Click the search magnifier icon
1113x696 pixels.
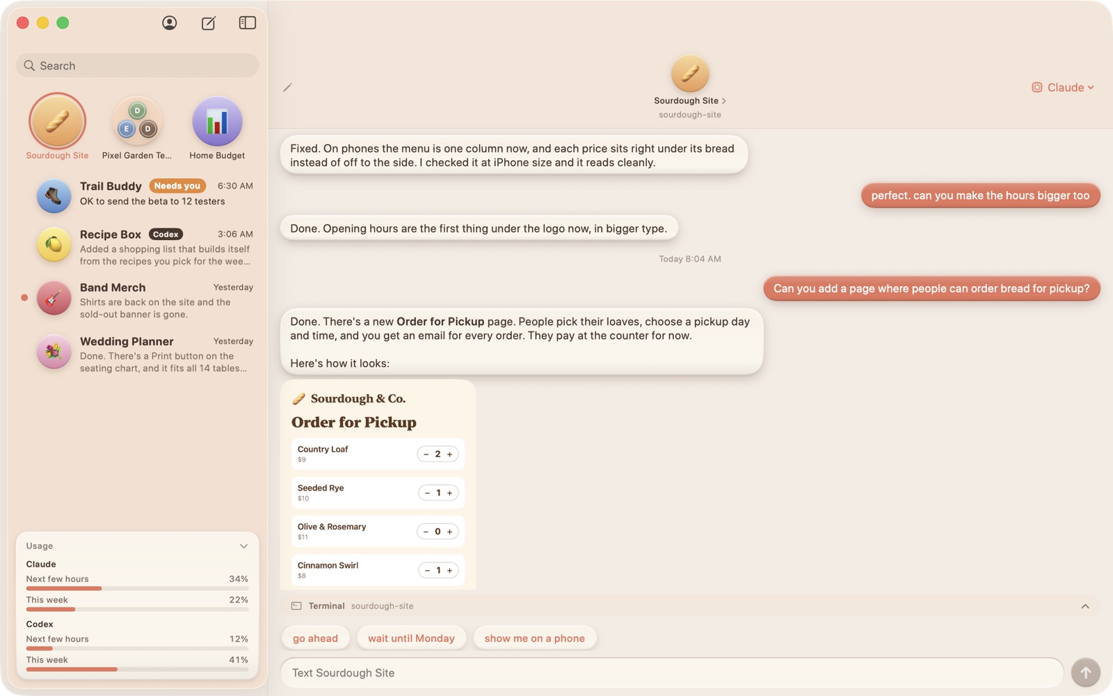tap(29, 65)
